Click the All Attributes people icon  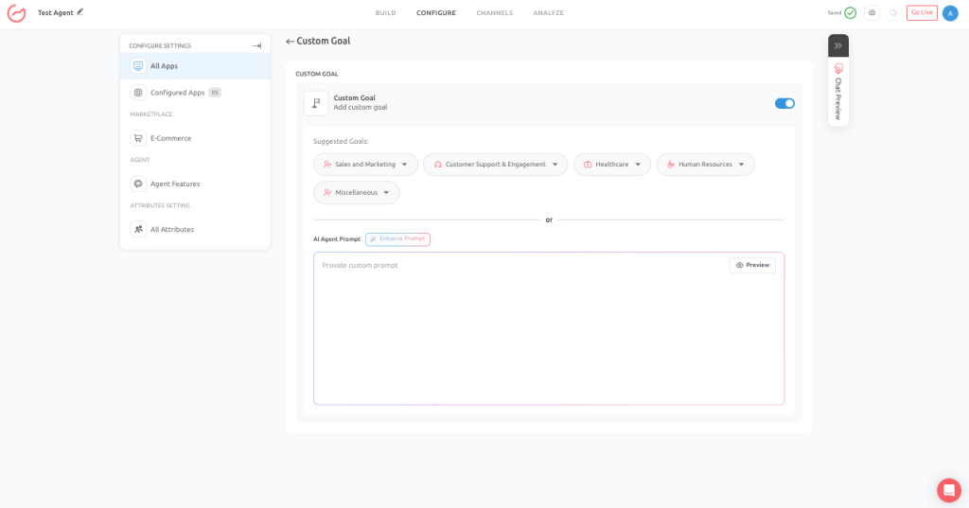click(x=138, y=229)
